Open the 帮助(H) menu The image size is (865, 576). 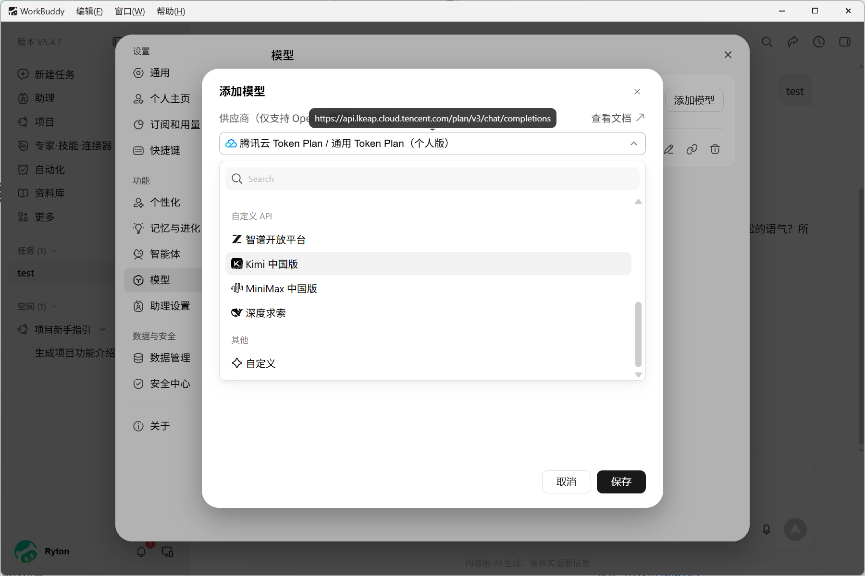click(171, 11)
